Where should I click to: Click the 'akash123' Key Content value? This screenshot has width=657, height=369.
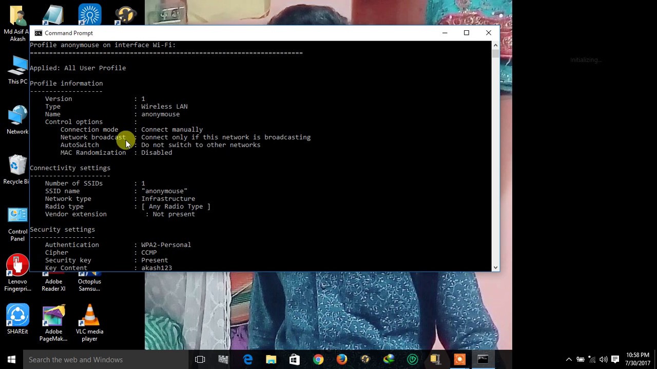point(157,268)
